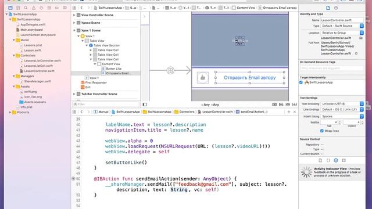This screenshot has width=372, height=209.
Task: Expand the Products group
Action: tap(10, 112)
